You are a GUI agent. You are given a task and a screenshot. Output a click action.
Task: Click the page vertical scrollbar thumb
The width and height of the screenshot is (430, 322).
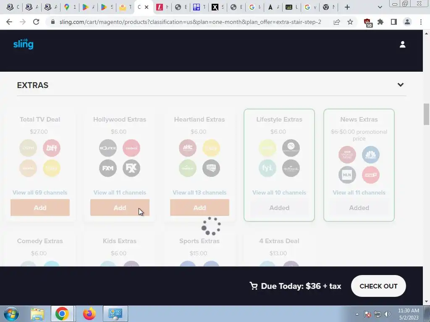(426, 114)
